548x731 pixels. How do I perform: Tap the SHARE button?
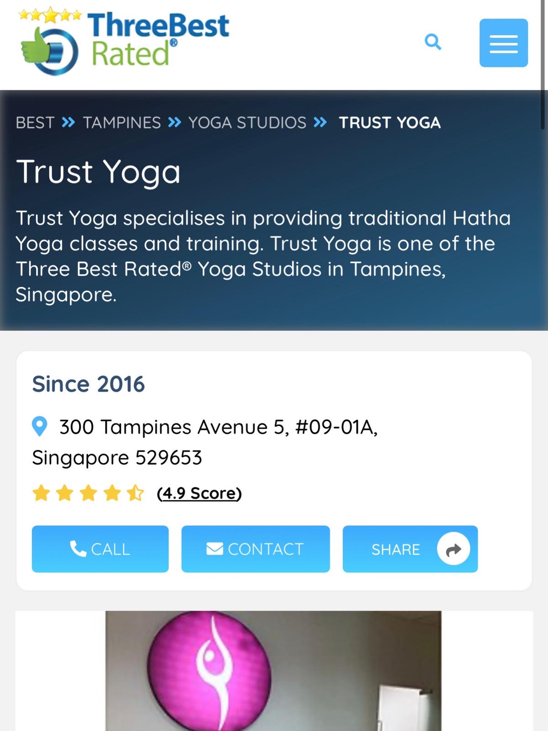410,549
